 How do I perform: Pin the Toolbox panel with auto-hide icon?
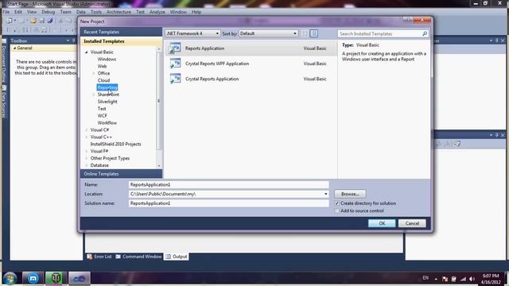74,41
